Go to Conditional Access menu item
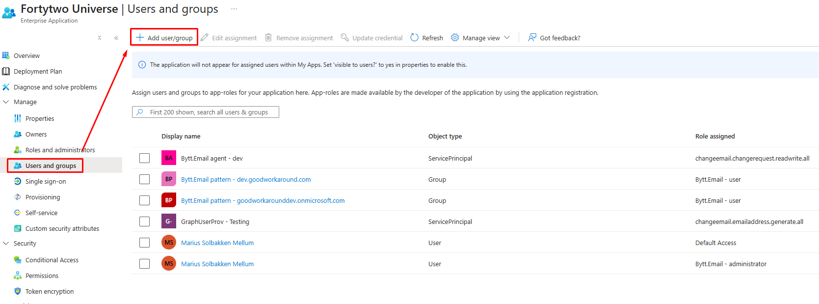819x304 pixels. click(52, 260)
